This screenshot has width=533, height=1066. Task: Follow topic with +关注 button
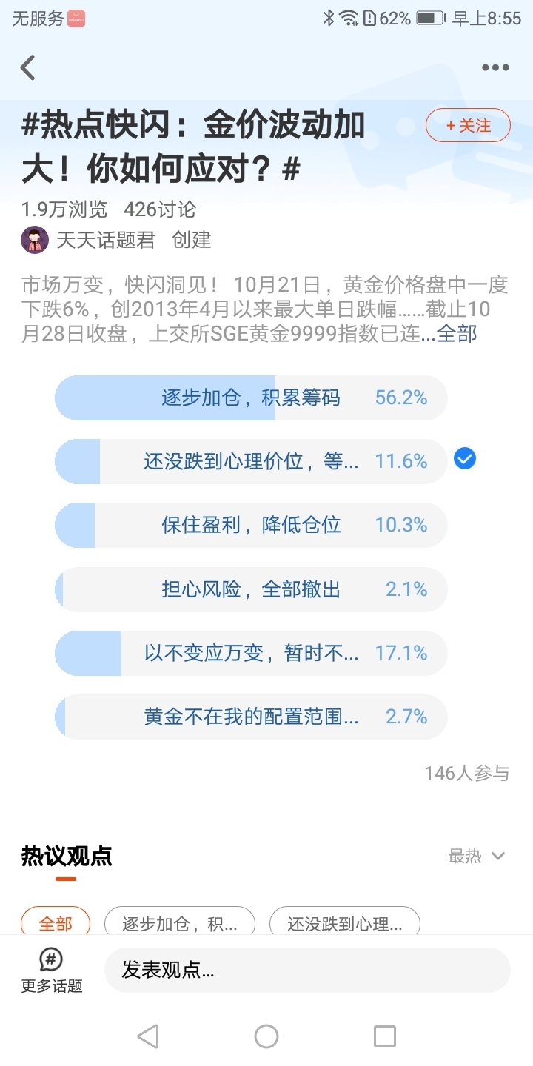tap(468, 125)
